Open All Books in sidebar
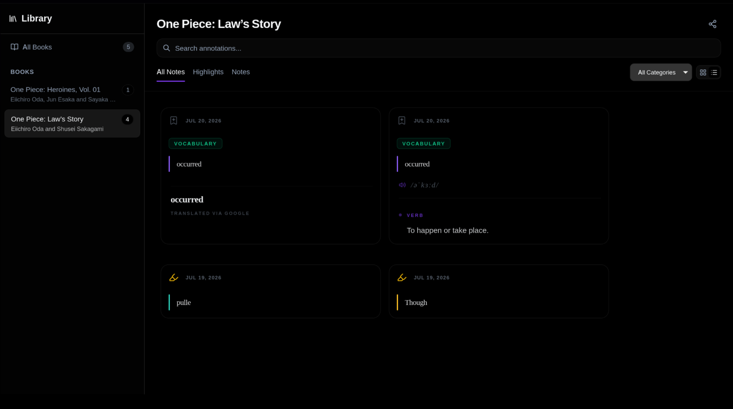 [72, 47]
